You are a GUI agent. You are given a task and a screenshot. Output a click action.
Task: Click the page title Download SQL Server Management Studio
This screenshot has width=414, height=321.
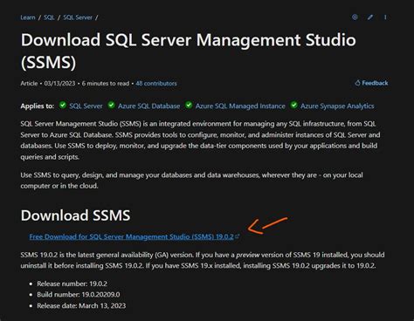[x=189, y=51]
